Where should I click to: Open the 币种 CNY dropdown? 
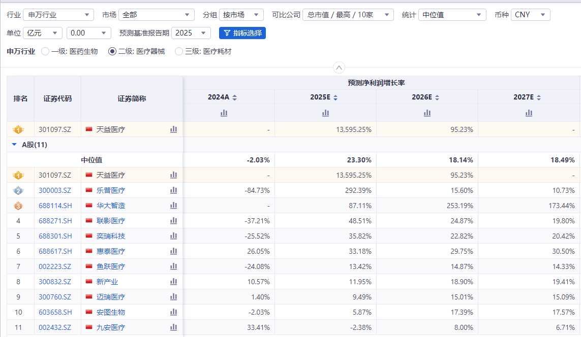[530, 15]
